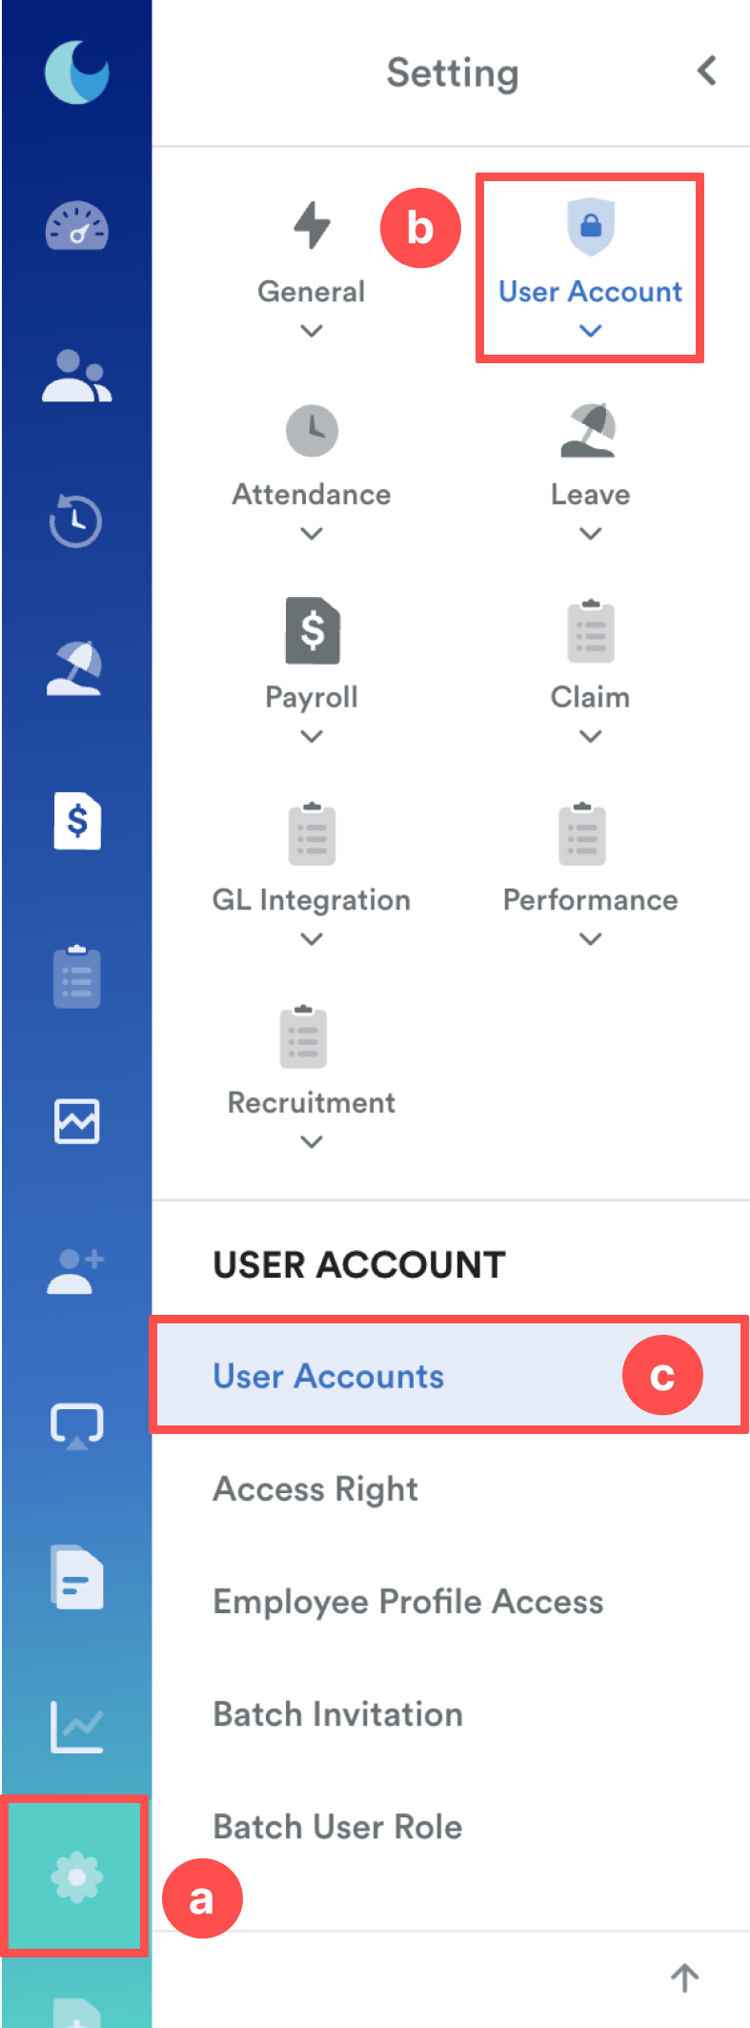The image size is (750, 2028).
Task: Click the Payroll label
Action: 312,697
